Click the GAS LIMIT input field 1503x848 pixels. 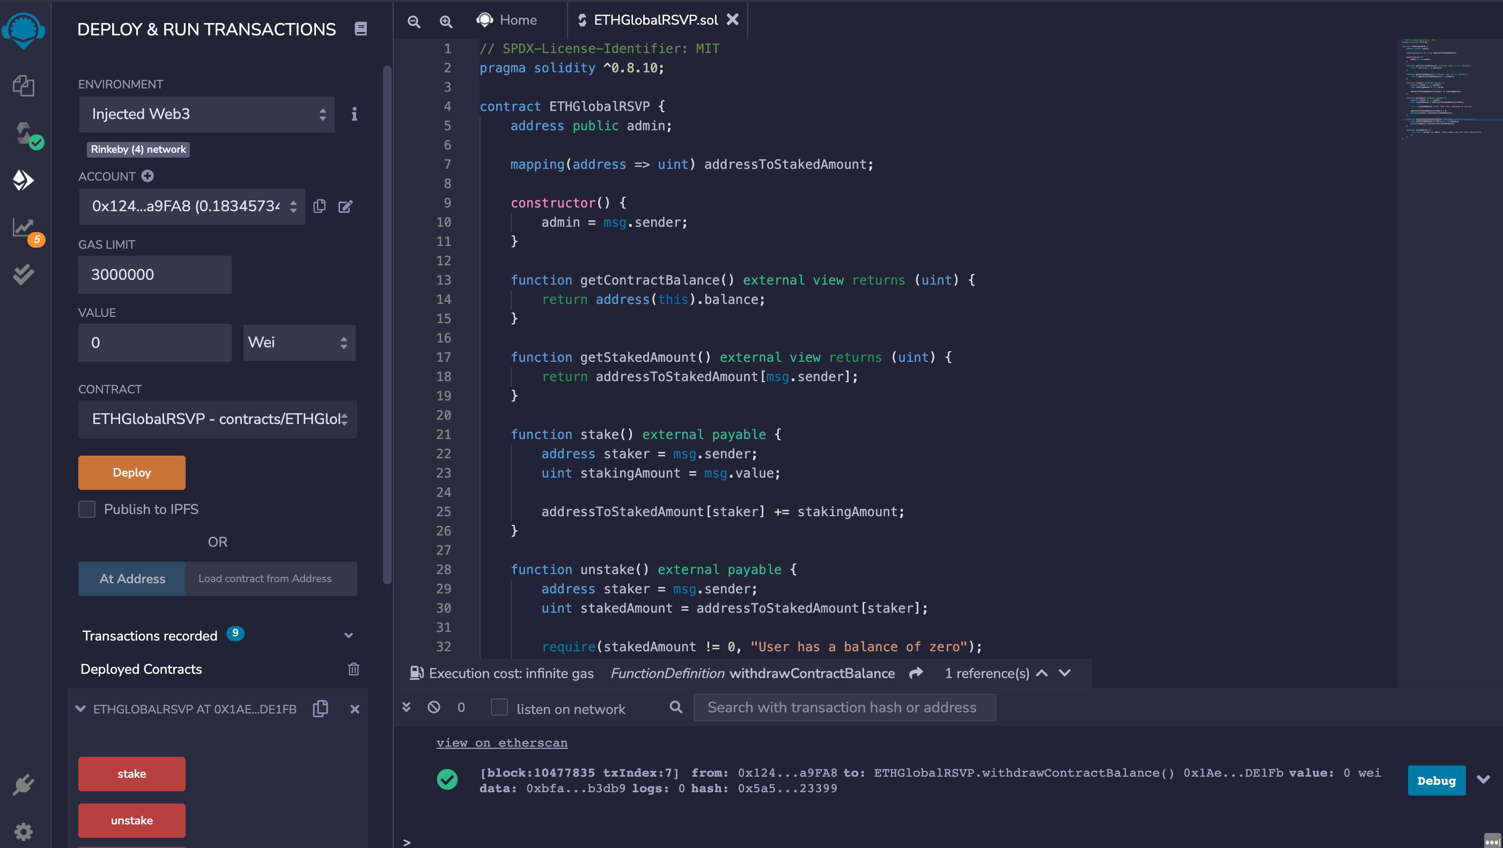pos(155,274)
